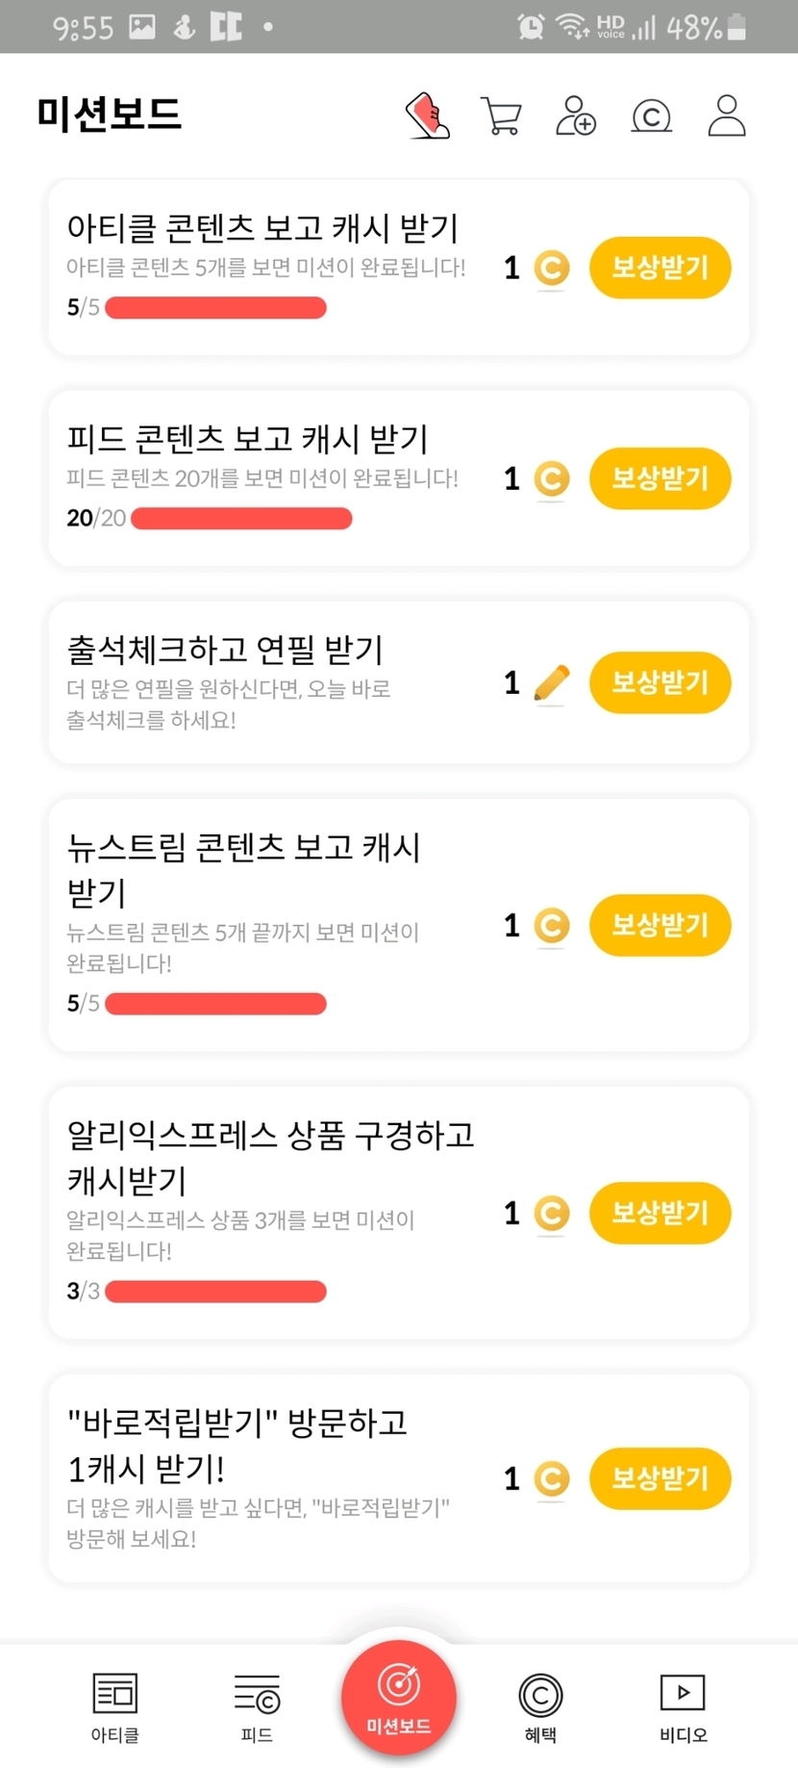Tap the 미션보드 center button
The image size is (798, 1768).
pyautogui.click(x=399, y=1701)
